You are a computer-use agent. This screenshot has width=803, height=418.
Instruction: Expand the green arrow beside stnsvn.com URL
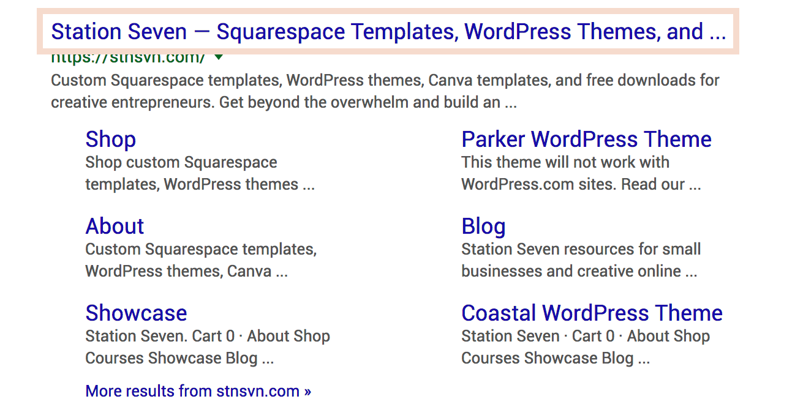point(219,58)
